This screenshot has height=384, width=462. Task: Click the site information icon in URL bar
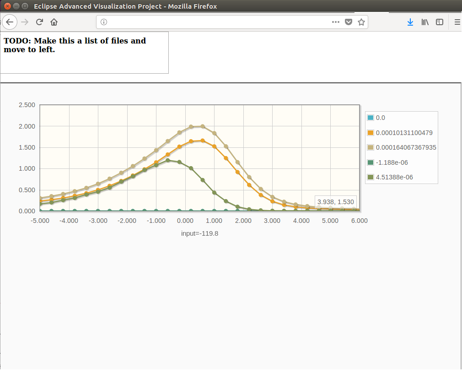pos(103,22)
